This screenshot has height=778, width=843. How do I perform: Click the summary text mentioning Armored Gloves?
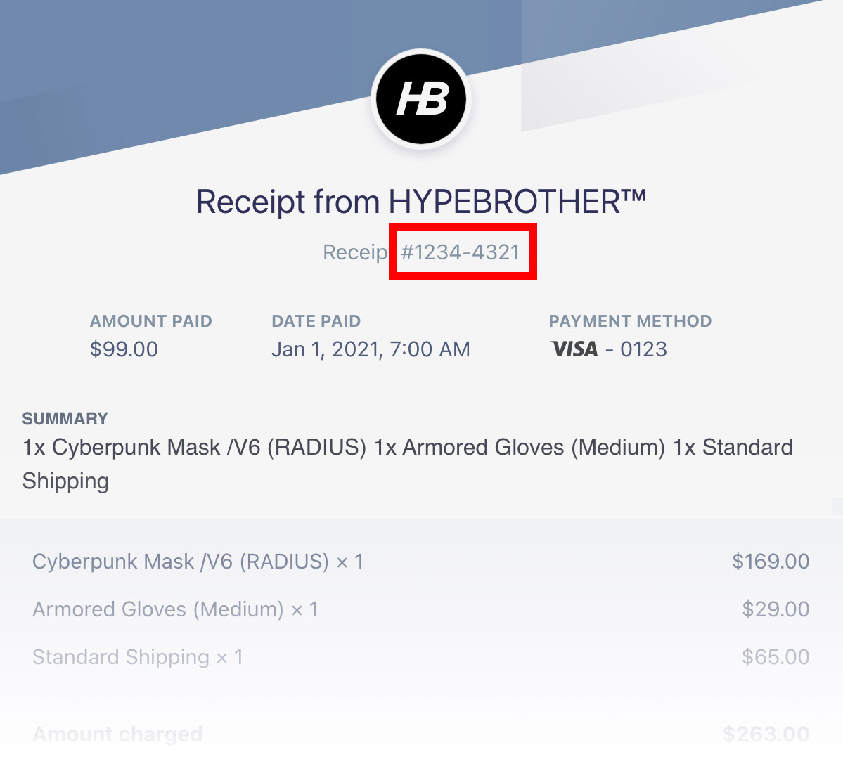(408, 465)
